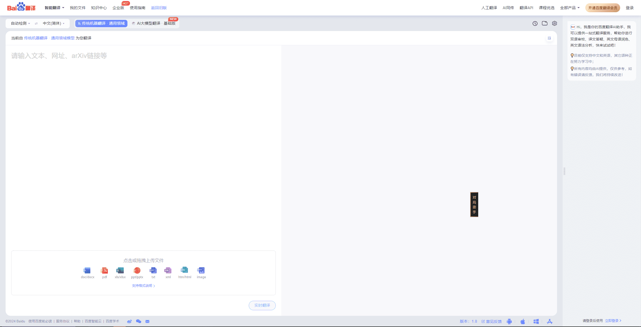This screenshot has height=327, width=641.
Task: Click the 通用领域模型 link in the info bar
Action: (63, 38)
